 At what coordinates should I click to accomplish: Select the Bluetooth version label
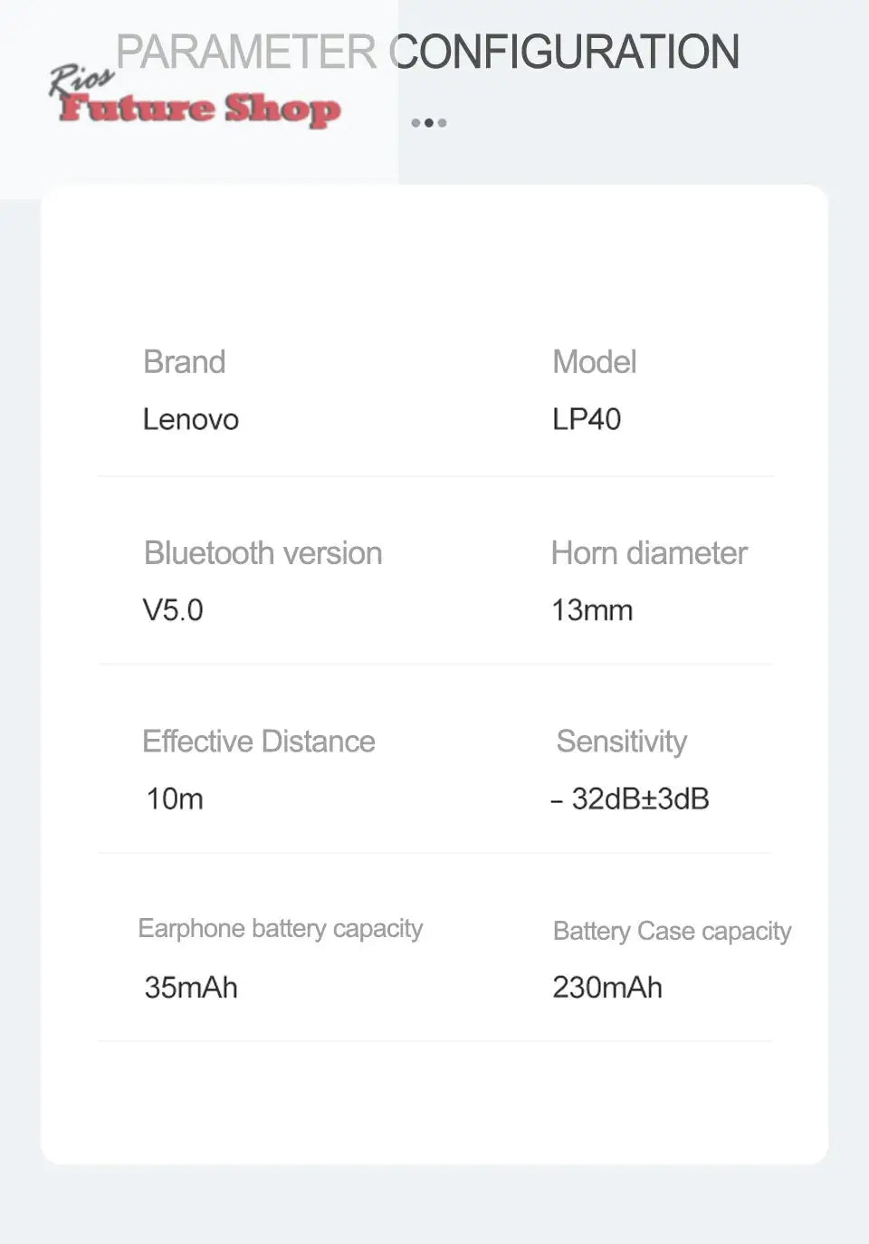(x=263, y=553)
